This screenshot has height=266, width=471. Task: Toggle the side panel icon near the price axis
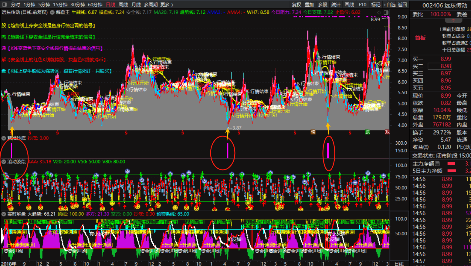(386, 12)
